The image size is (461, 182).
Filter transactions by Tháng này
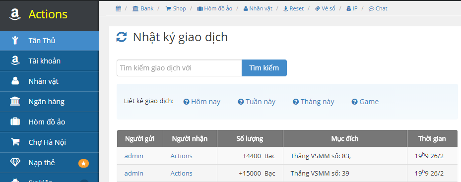[314, 102]
